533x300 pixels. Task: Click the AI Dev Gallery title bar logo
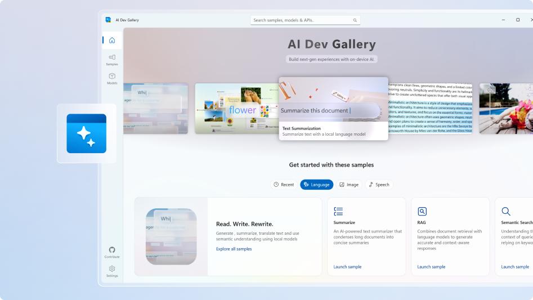[108, 20]
